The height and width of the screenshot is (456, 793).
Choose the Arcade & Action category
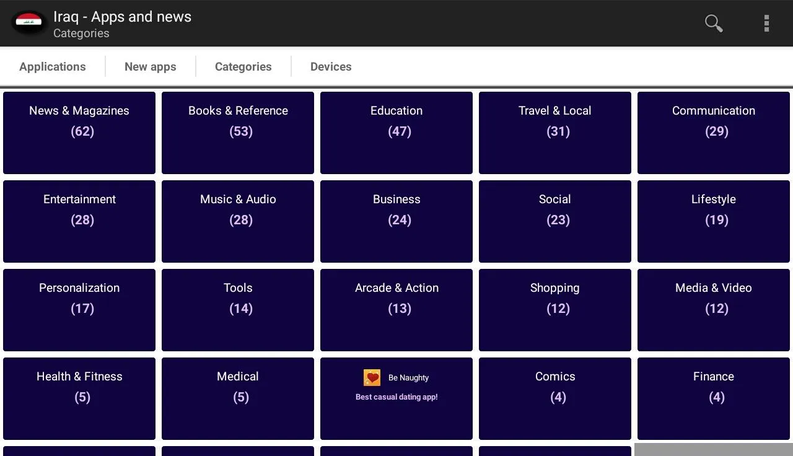click(x=396, y=310)
